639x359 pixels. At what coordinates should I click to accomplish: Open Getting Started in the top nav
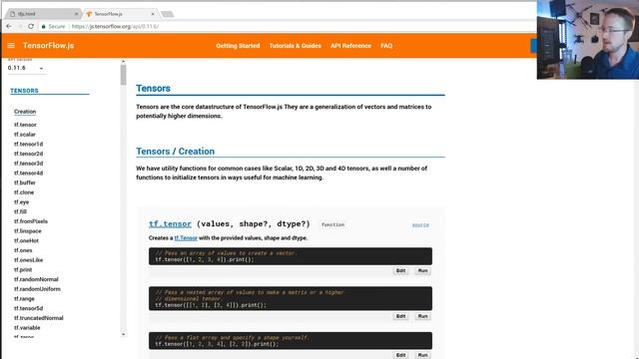pyautogui.click(x=238, y=46)
